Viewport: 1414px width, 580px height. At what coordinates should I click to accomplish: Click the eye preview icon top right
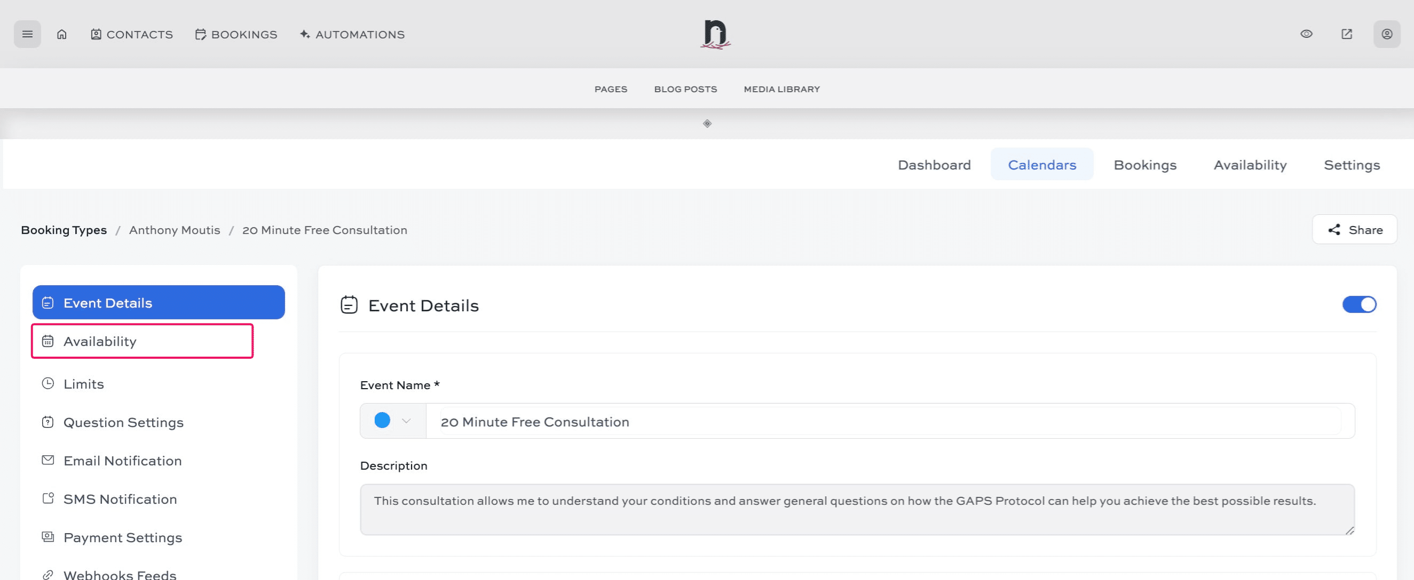[1307, 34]
